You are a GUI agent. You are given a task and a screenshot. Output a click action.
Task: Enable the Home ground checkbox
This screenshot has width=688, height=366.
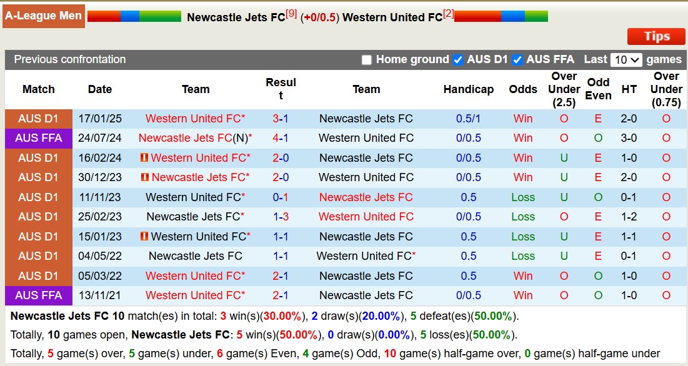pyautogui.click(x=366, y=60)
